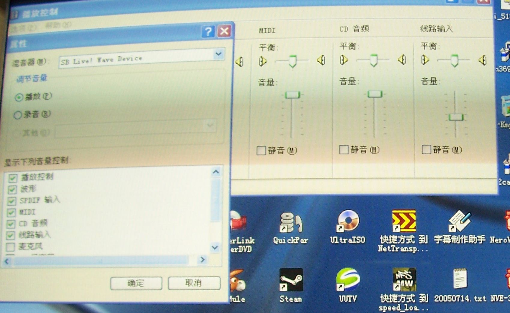Click the 确定 button
Image resolution: width=510 pixels, height=313 pixels.
click(x=136, y=283)
